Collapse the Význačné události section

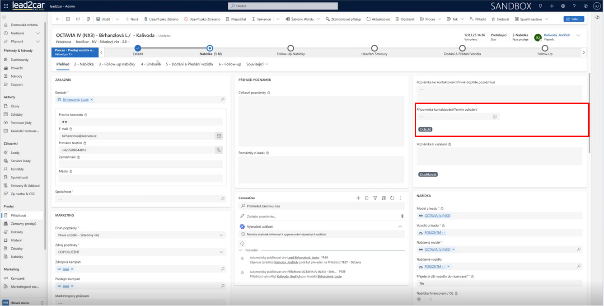click(x=400, y=226)
